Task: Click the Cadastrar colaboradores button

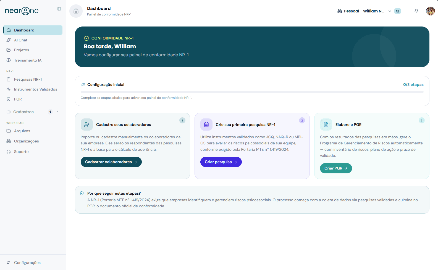Action: 111,162
